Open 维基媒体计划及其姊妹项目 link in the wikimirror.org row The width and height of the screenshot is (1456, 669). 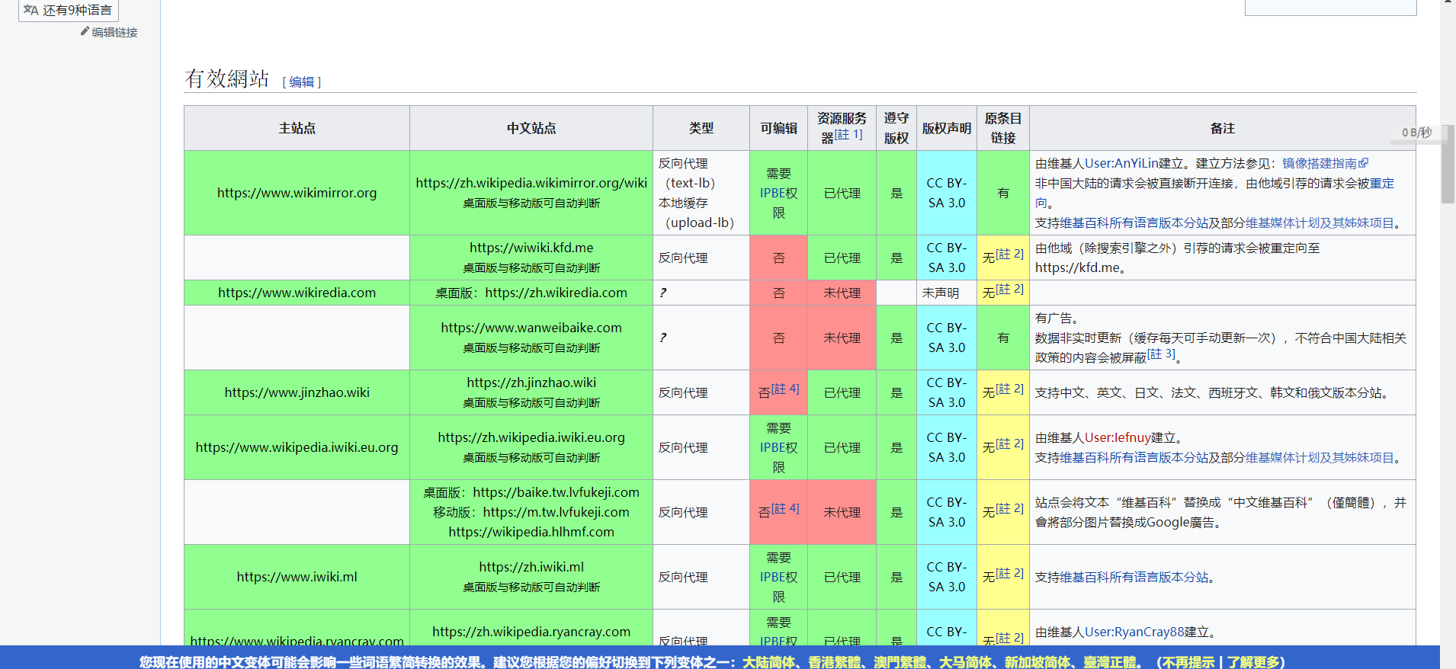point(1319,222)
